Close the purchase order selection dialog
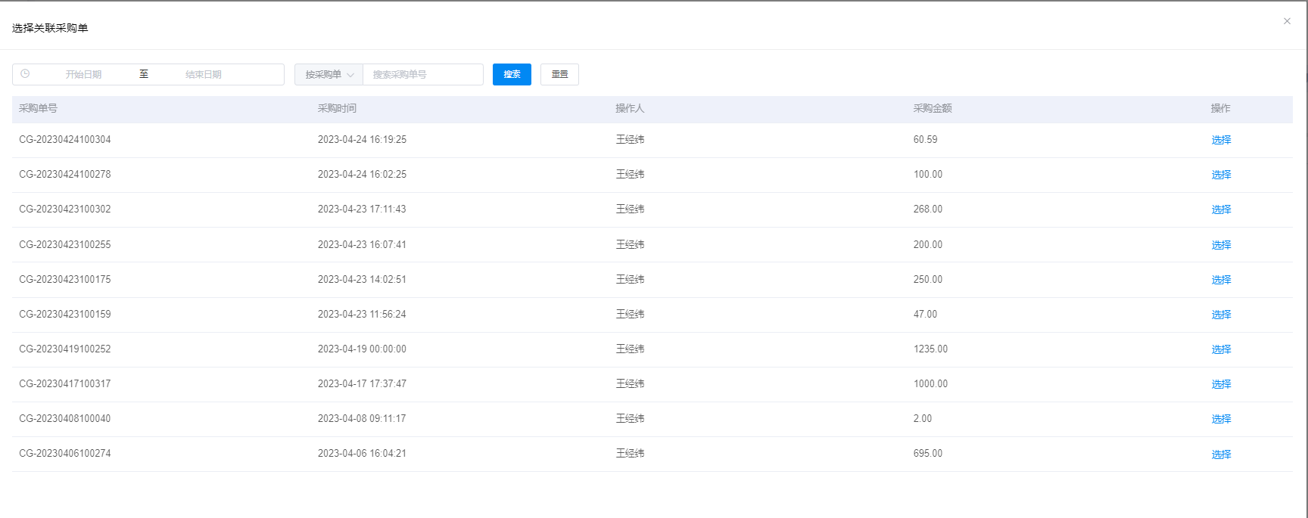This screenshot has width=1308, height=518. [x=1287, y=21]
